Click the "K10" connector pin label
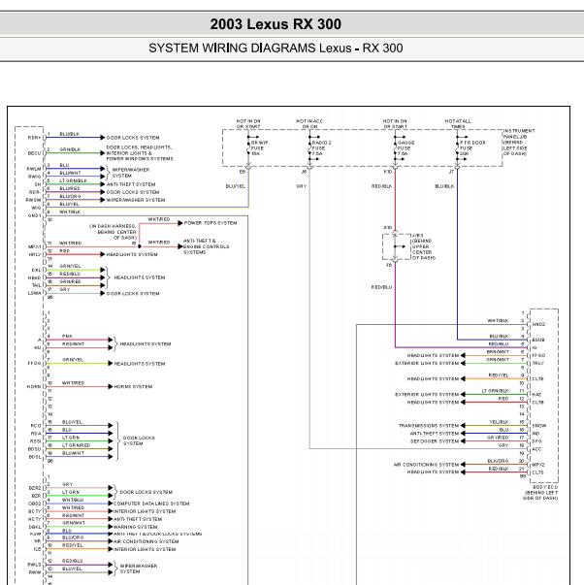Viewport: 584px width, 585px height. pos(388,172)
